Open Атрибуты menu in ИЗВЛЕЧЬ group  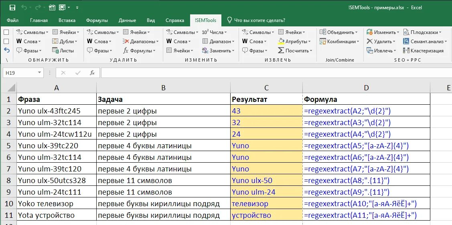tap(294, 42)
